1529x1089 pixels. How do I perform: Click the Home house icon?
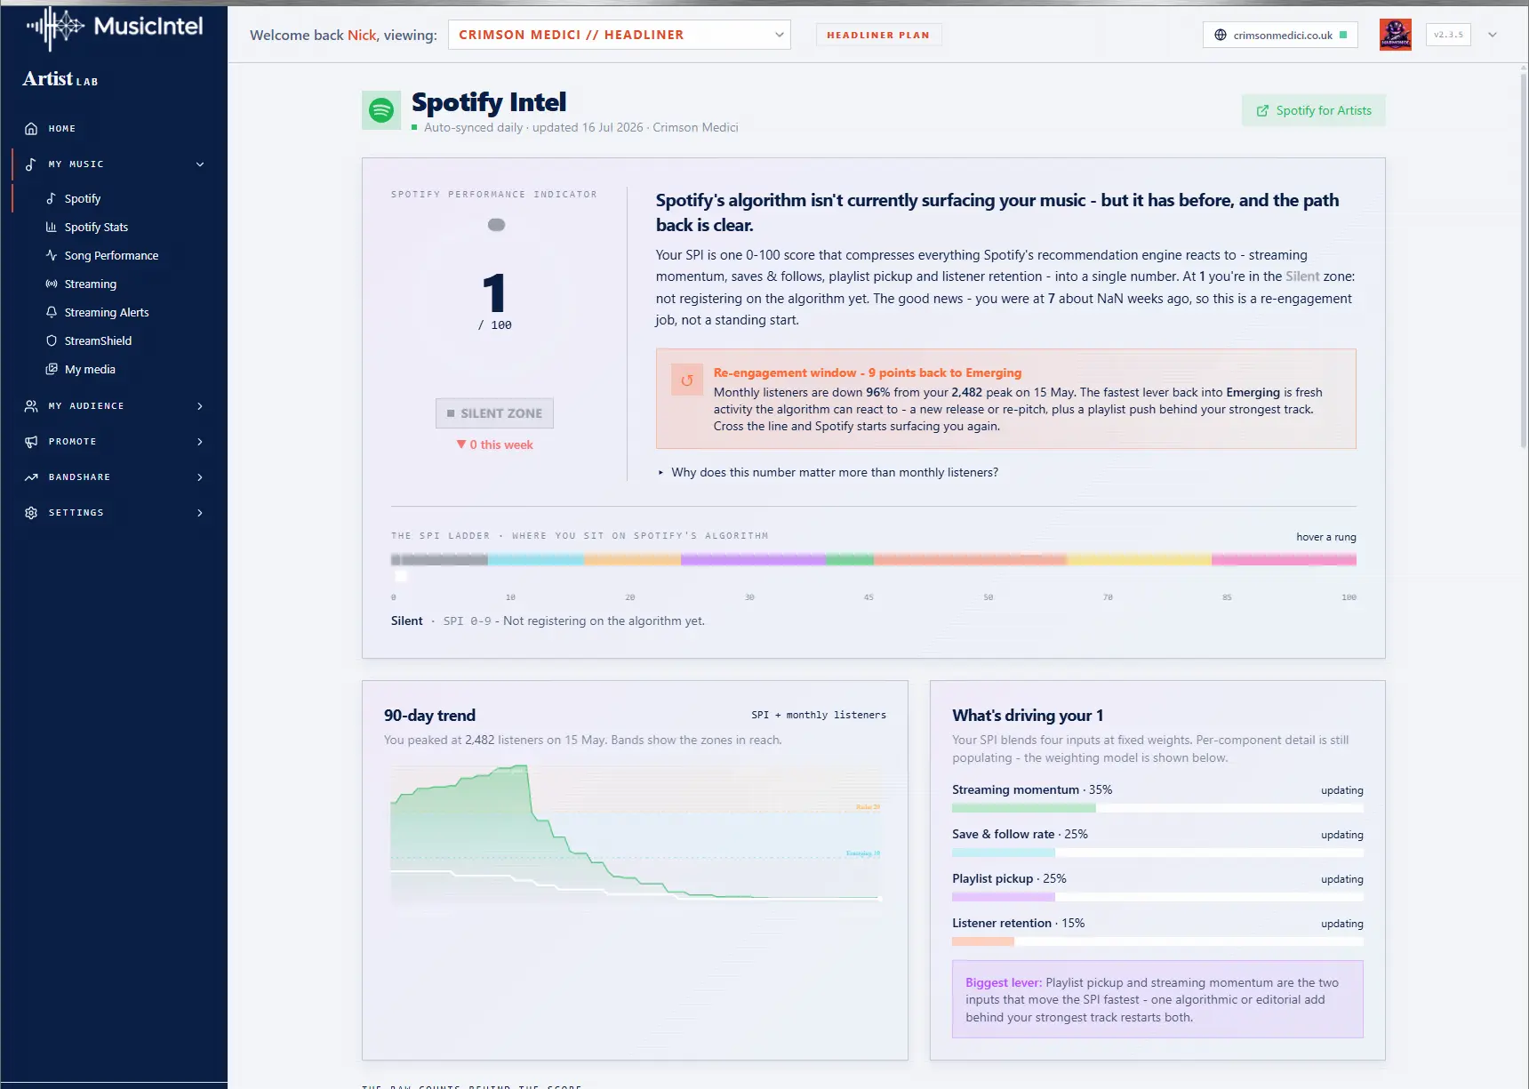pyautogui.click(x=31, y=129)
